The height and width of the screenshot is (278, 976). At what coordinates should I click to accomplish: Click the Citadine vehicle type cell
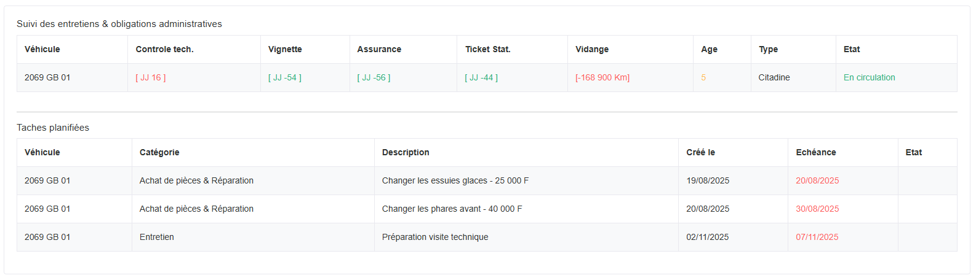coord(774,78)
